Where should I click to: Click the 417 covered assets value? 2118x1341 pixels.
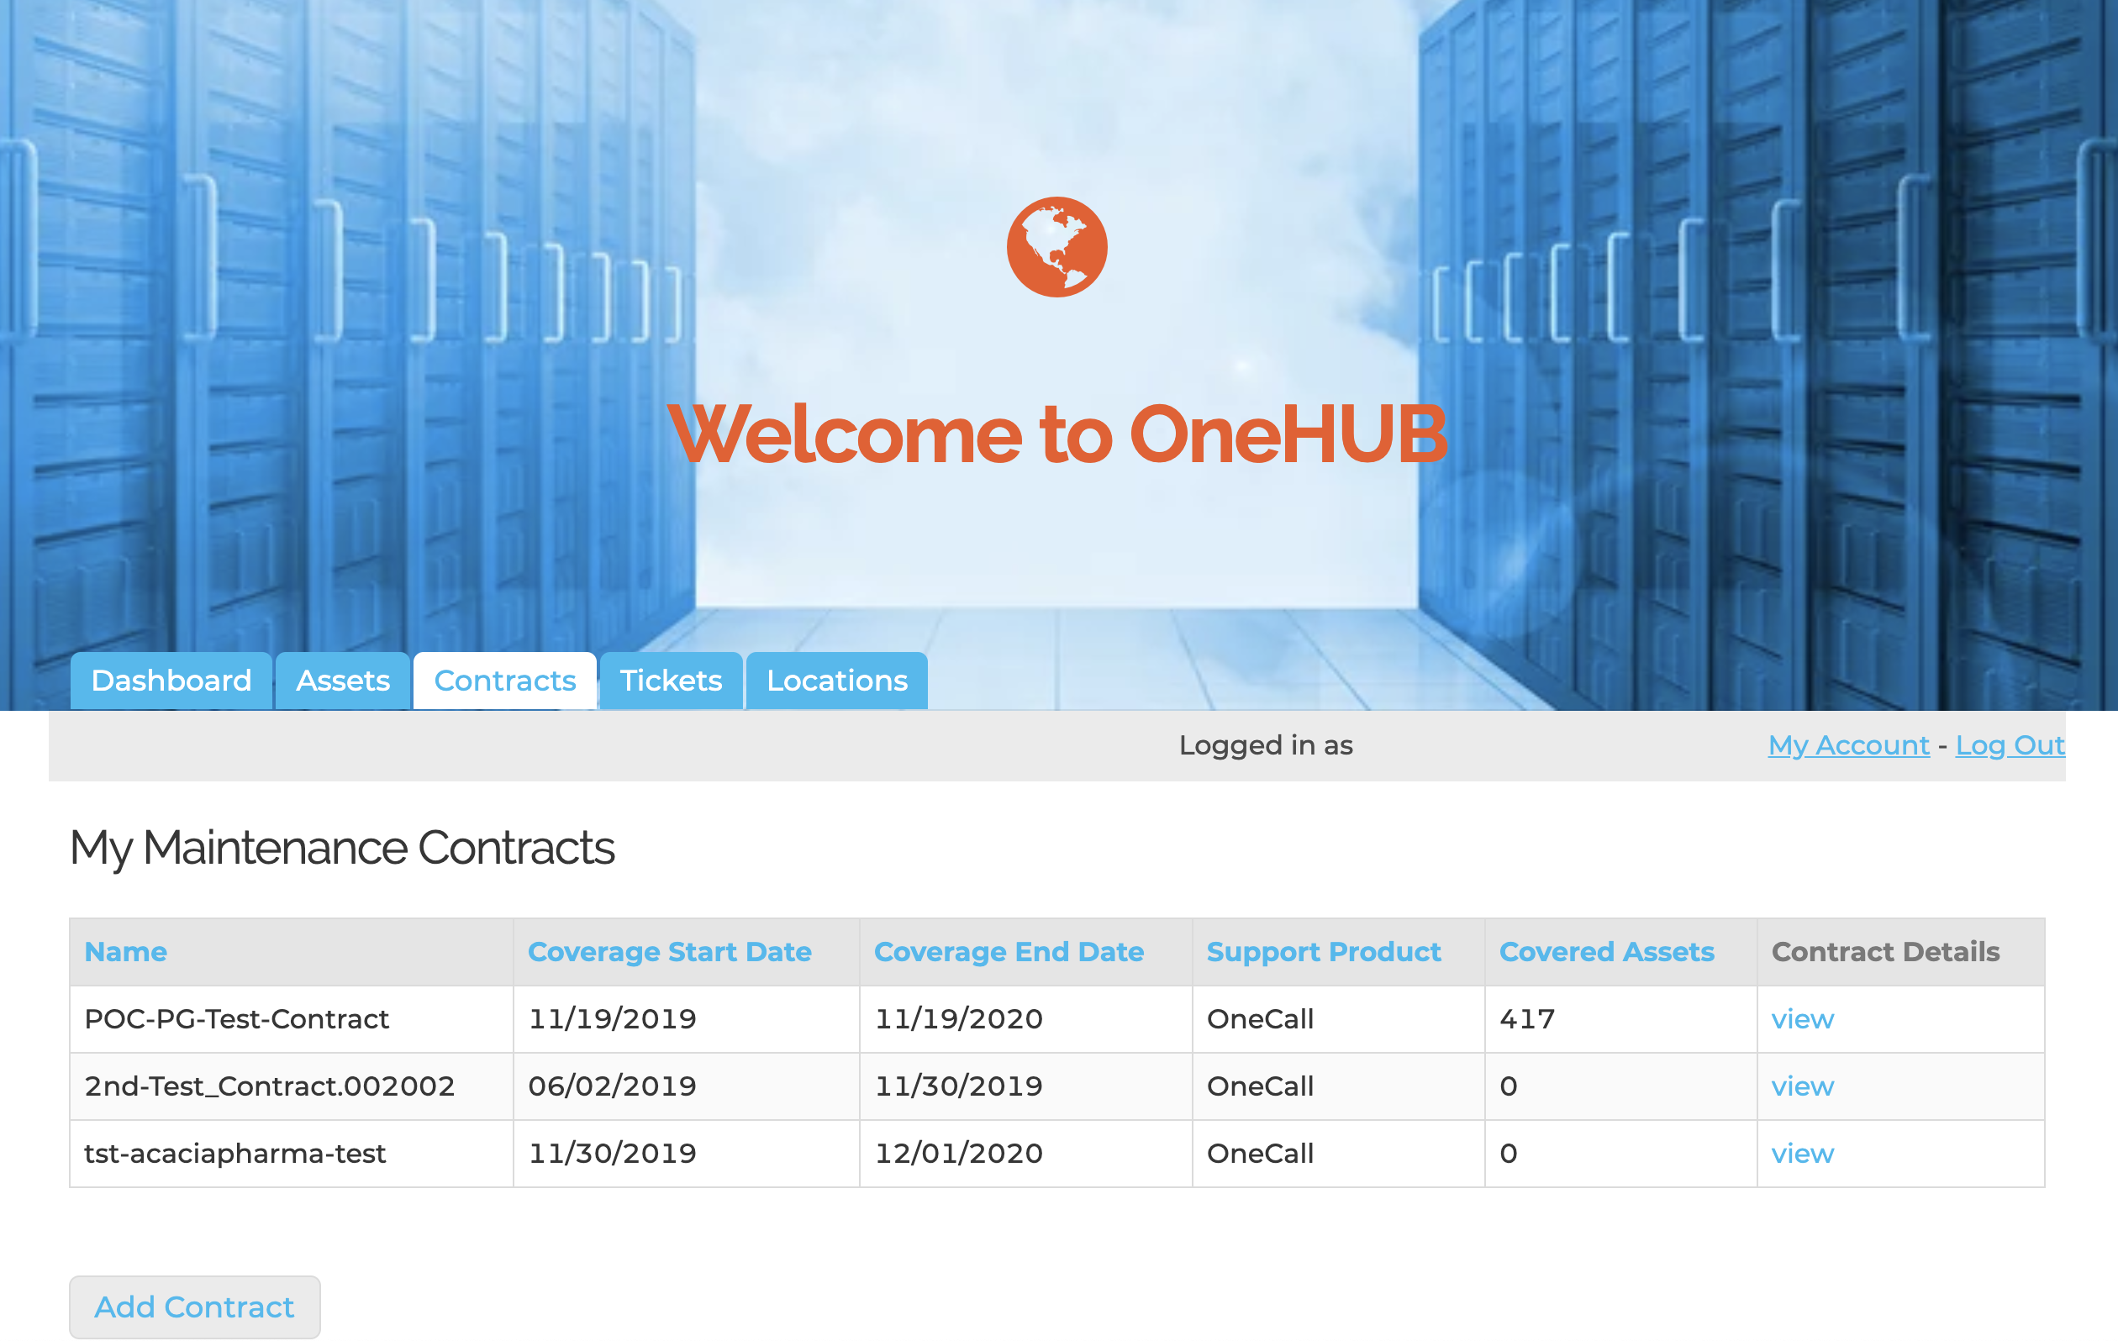point(1527,1018)
